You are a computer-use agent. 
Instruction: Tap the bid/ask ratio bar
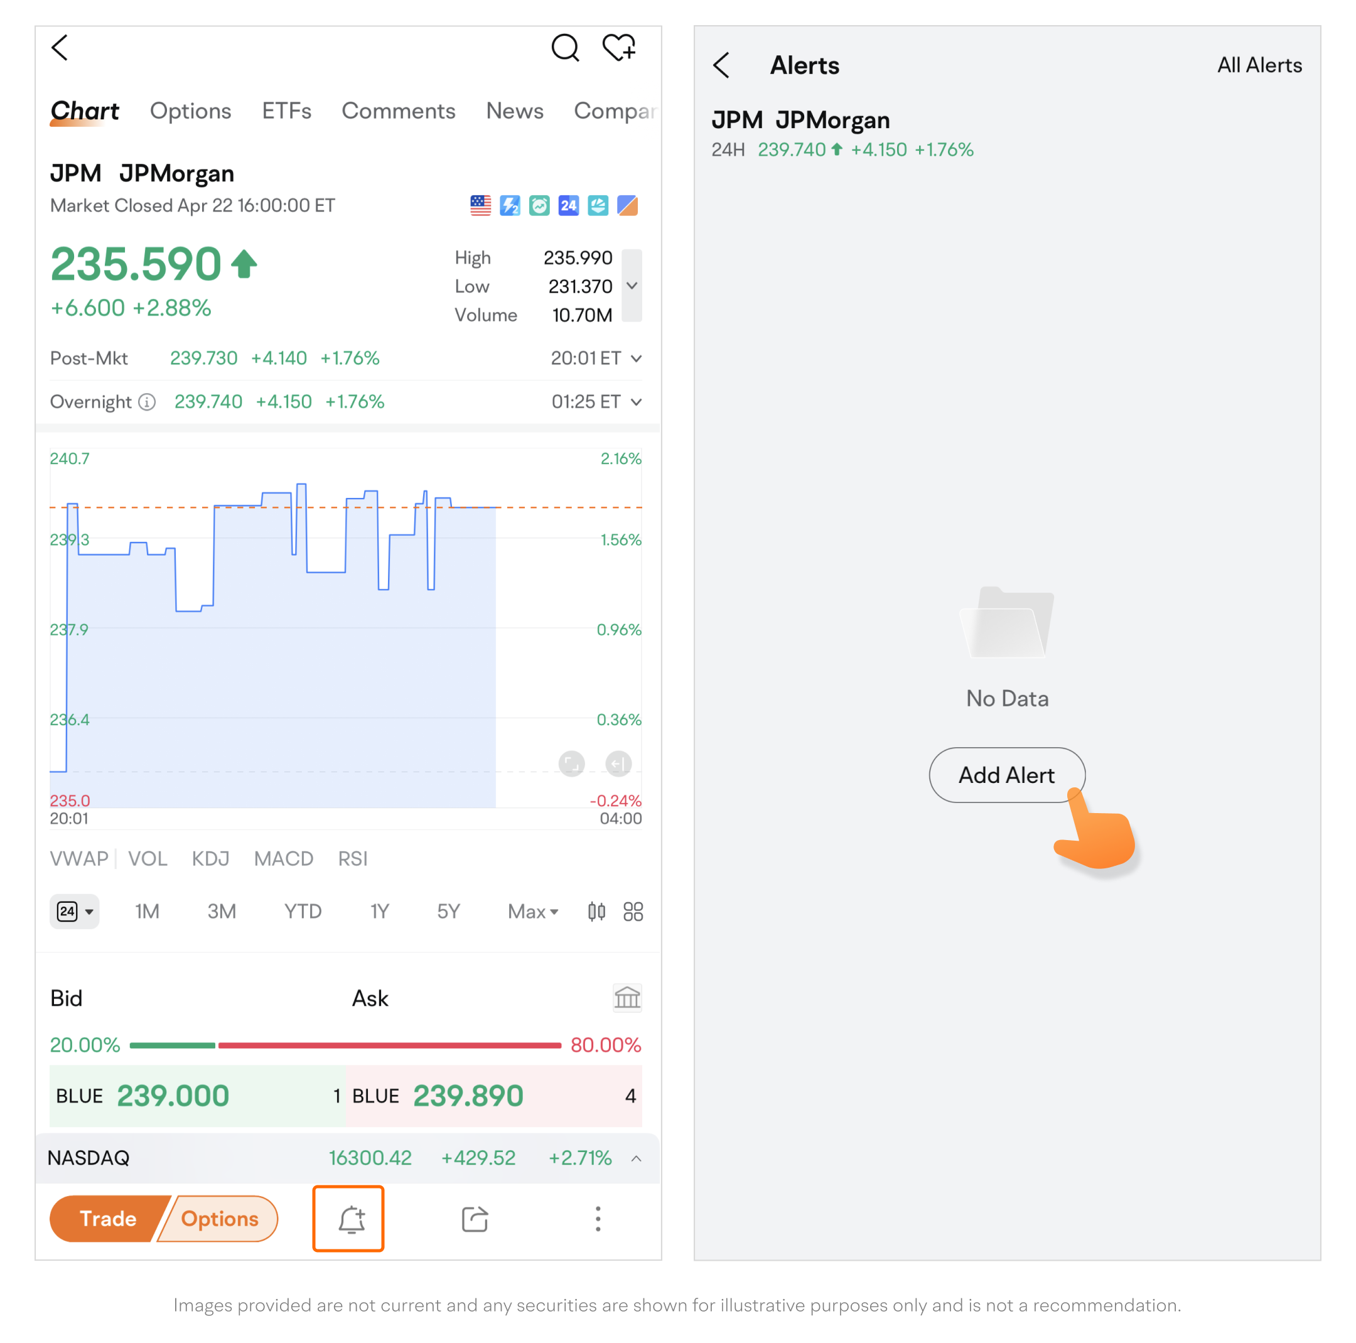coord(345,1045)
